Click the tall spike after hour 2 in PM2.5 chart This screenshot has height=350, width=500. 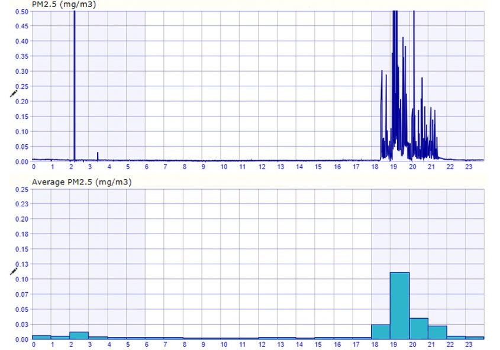point(75,86)
